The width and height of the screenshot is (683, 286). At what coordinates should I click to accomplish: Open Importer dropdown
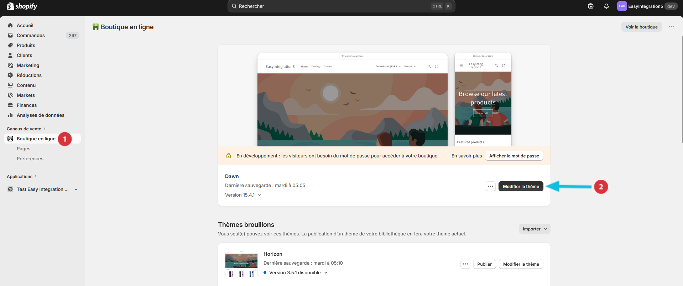535,229
